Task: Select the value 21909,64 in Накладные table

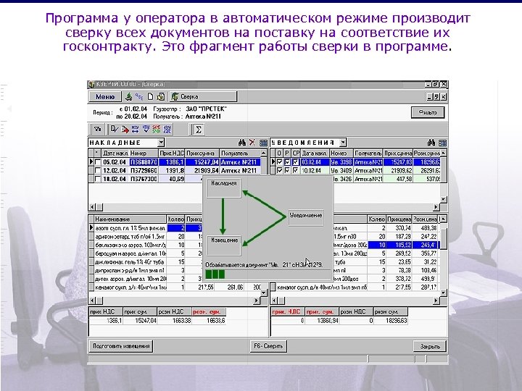Action: tap(202, 170)
